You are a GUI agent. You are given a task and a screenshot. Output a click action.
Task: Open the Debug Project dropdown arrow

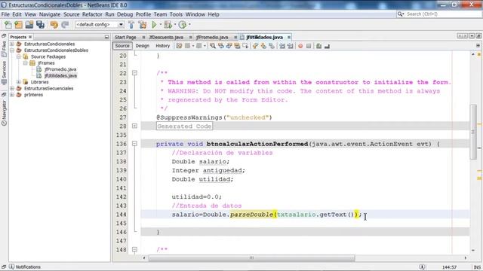(x=175, y=25)
